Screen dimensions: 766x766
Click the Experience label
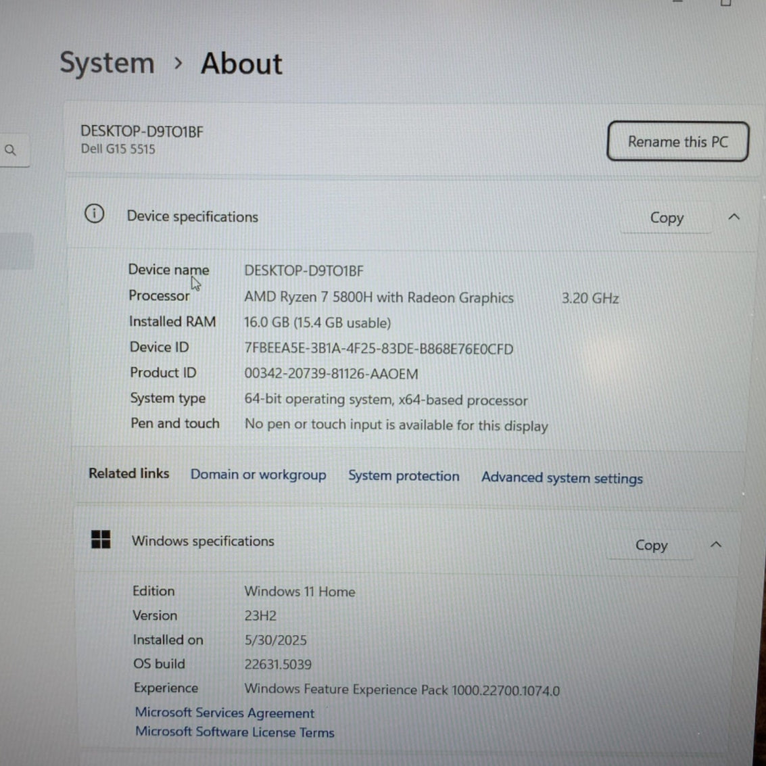(x=166, y=688)
